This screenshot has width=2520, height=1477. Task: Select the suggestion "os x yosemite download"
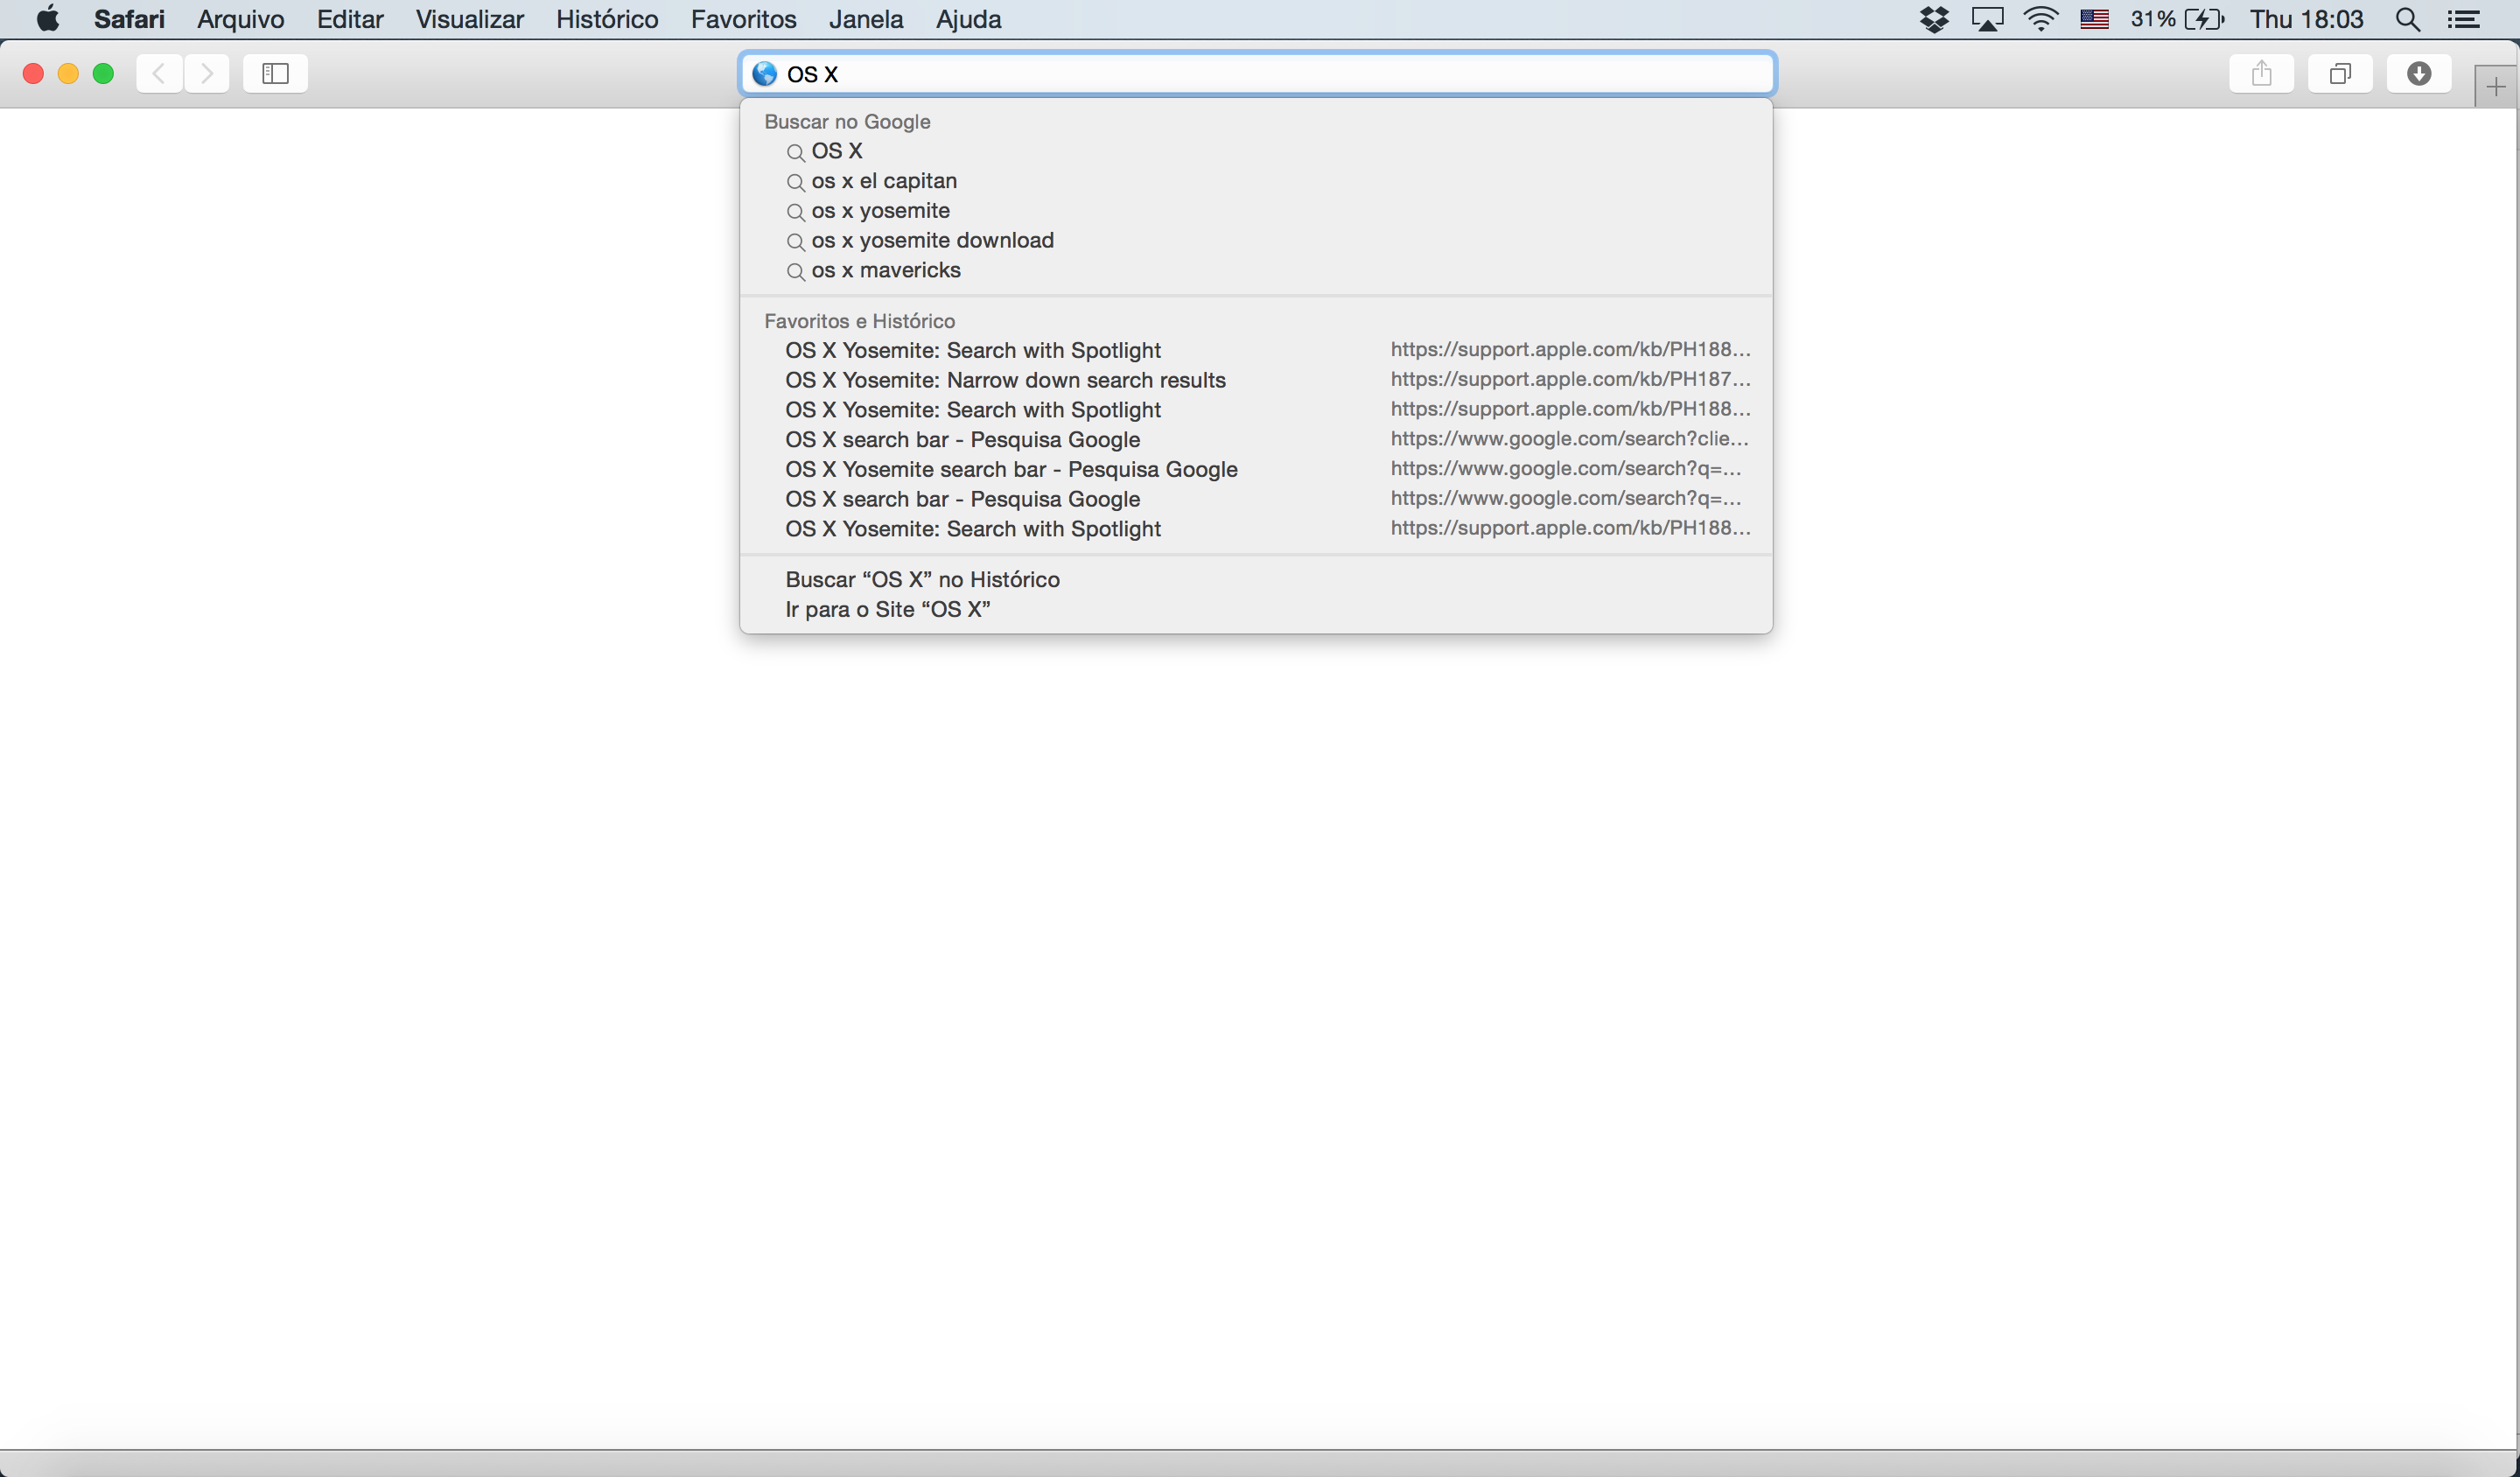point(1256,240)
